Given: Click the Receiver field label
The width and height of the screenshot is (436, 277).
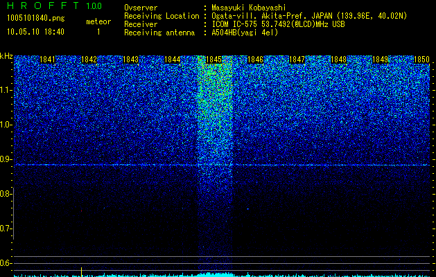Looking at the screenshot, I should [141, 24].
